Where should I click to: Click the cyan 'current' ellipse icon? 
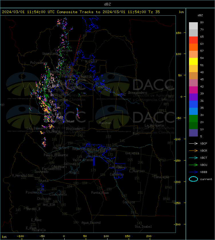193,179
